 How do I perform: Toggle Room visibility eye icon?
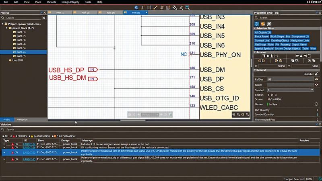point(316,84)
